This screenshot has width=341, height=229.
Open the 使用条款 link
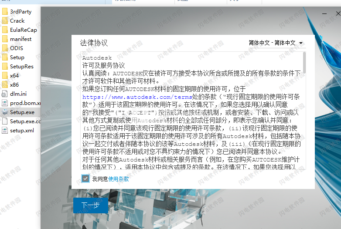[x=119, y=179]
